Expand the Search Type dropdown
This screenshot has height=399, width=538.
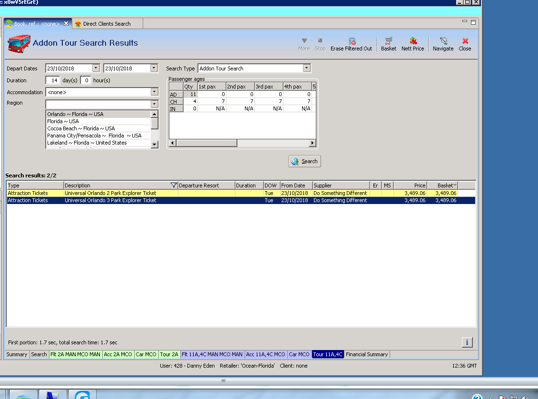pyautogui.click(x=306, y=68)
